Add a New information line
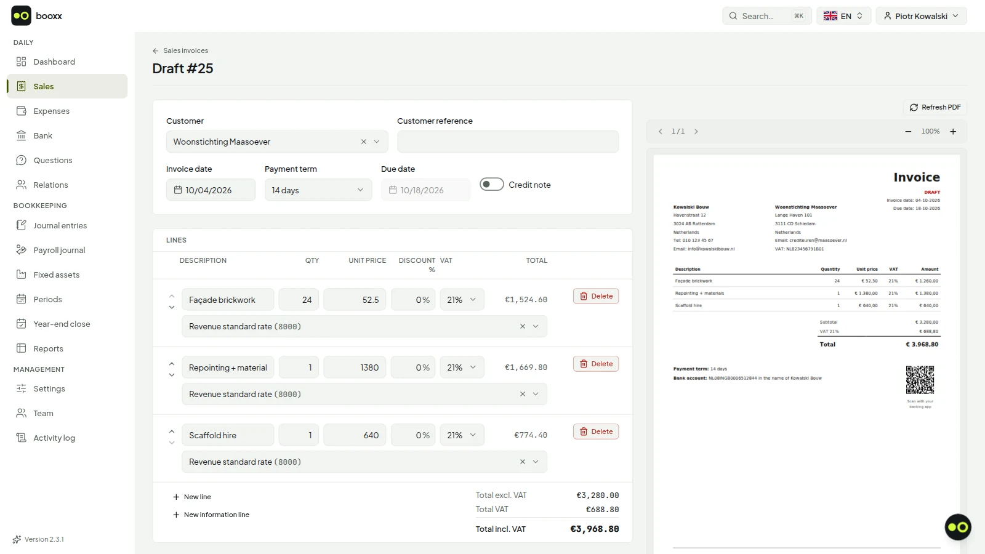The width and height of the screenshot is (985, 554). coord(211,515)
